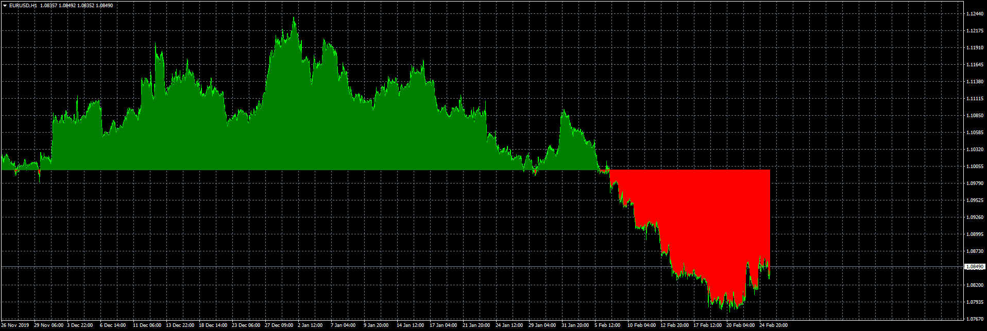Click the 29 Jan 04:00 time label
This screenshot has width=987, height=331.
point(542,325)
